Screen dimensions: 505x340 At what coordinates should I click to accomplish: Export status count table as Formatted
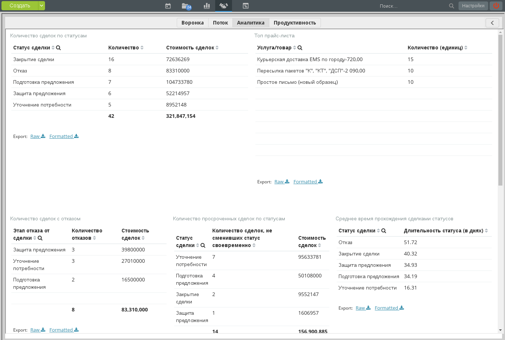tap(64, 136)
